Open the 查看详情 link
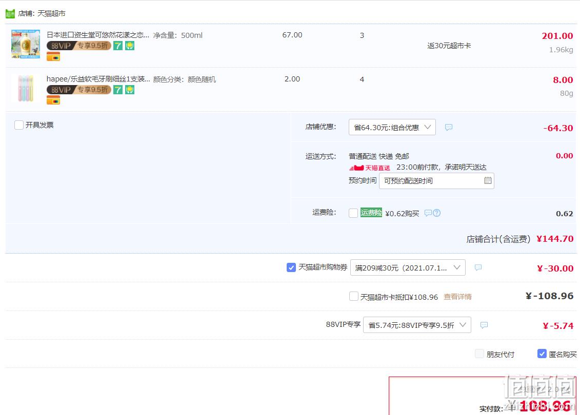Viewport: 580px width, 415px height. pyautogui.click(x=457, y=297)
